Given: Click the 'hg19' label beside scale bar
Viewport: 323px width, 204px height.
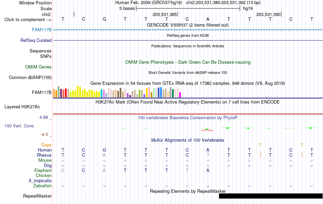Looking at the screenshot, I should coord(248,9).
